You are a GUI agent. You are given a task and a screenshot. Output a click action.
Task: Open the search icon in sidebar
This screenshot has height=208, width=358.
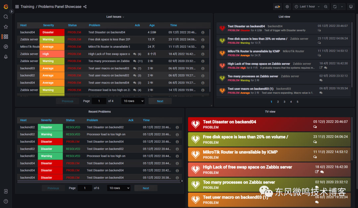coord(6,17)
